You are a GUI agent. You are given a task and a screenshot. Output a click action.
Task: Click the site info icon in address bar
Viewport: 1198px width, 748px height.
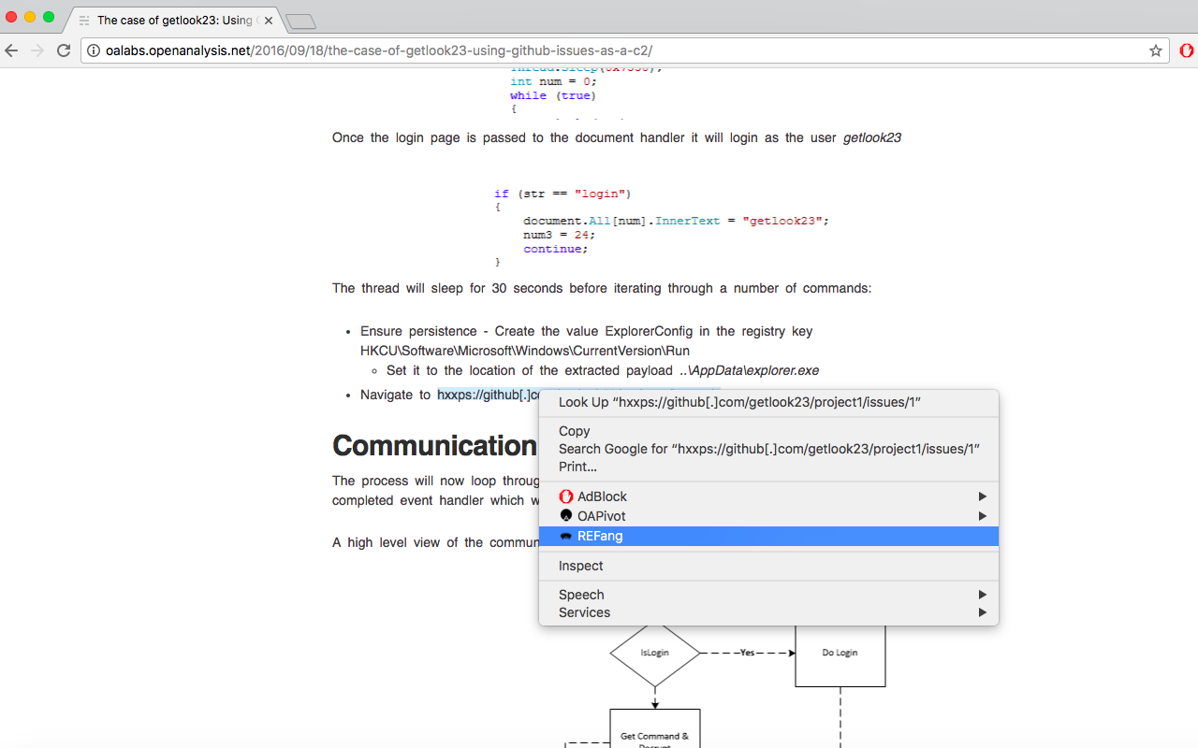(95, 50)
